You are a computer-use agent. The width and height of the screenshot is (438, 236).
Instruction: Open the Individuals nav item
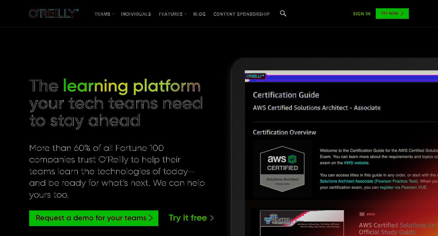coord(136,14)
